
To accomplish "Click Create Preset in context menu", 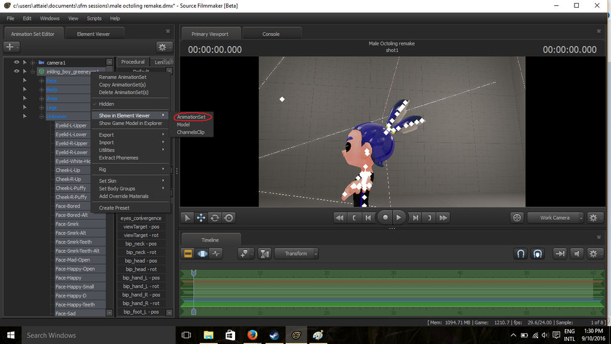I will tap(114, 208).
